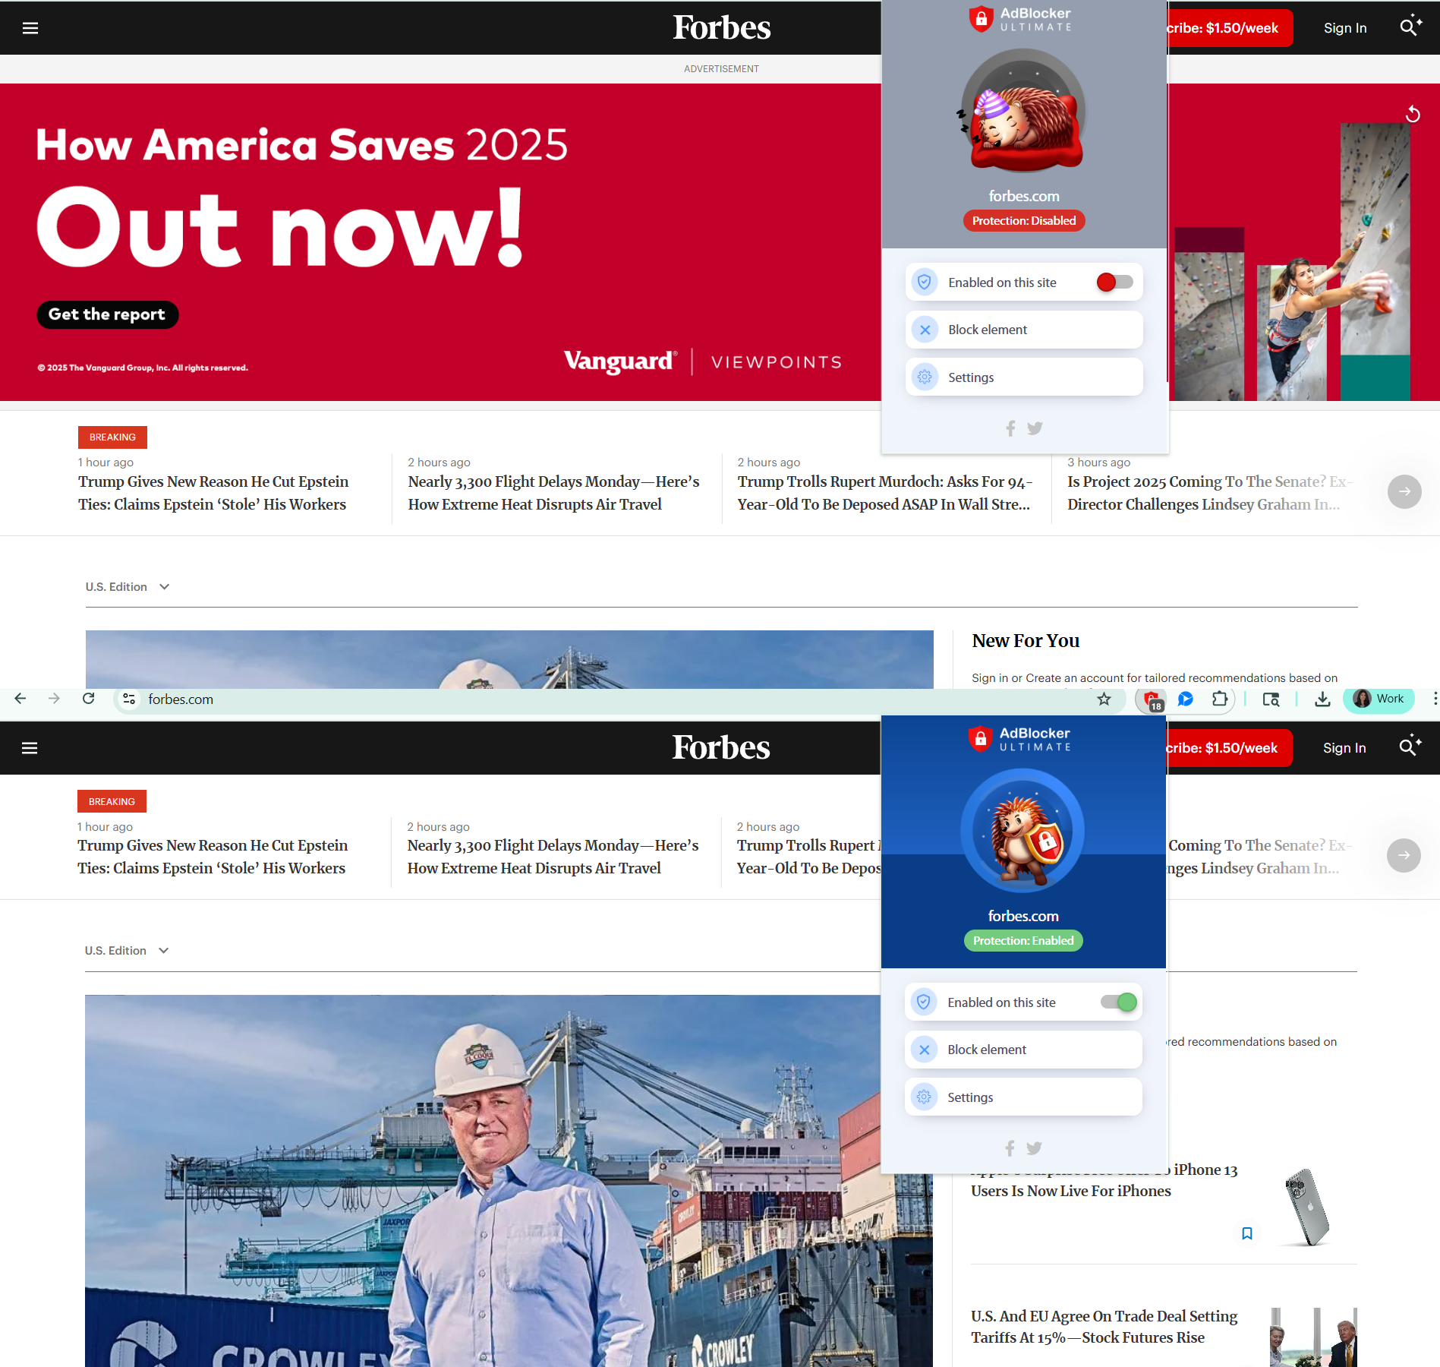This screenshot has width=1440, height=1367.
Task: Open lower 'Nearly 3,300 Flight Delays Monday' headline
Action: pos(553,857)
